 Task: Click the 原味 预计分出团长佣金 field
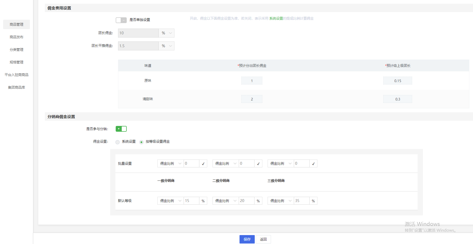[x=252, y=81]
